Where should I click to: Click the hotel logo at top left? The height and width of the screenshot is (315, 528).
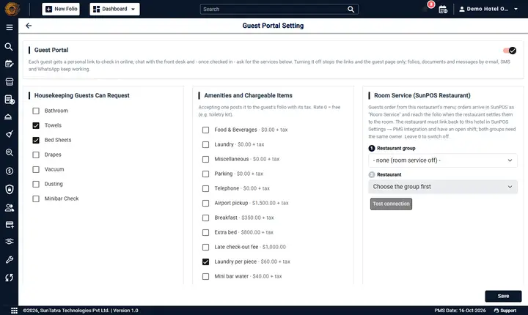12,9
